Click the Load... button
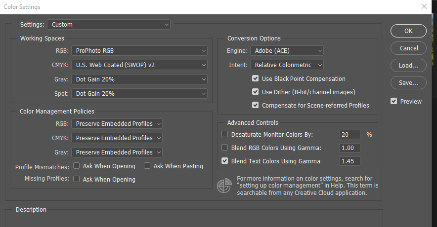The height and width of the screenshot is (227, 437). click(x=408, y=65)
